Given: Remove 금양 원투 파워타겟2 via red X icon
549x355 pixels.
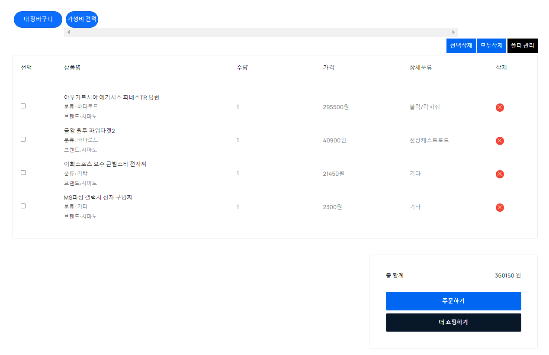Looking at the screenshot, I should pyautogui.click(x=500, y=141).
